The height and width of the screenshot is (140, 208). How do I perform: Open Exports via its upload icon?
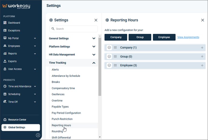5,61
